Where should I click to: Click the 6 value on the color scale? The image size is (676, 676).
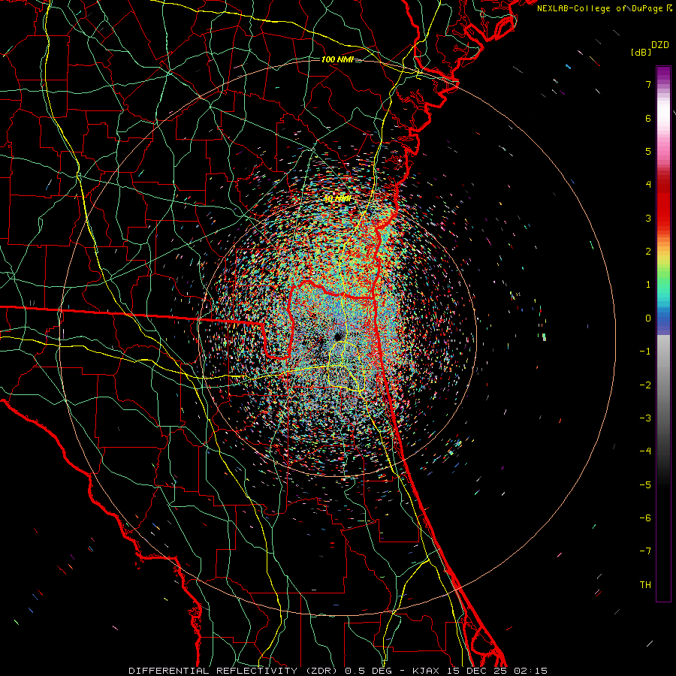click(x=648, y=118)
